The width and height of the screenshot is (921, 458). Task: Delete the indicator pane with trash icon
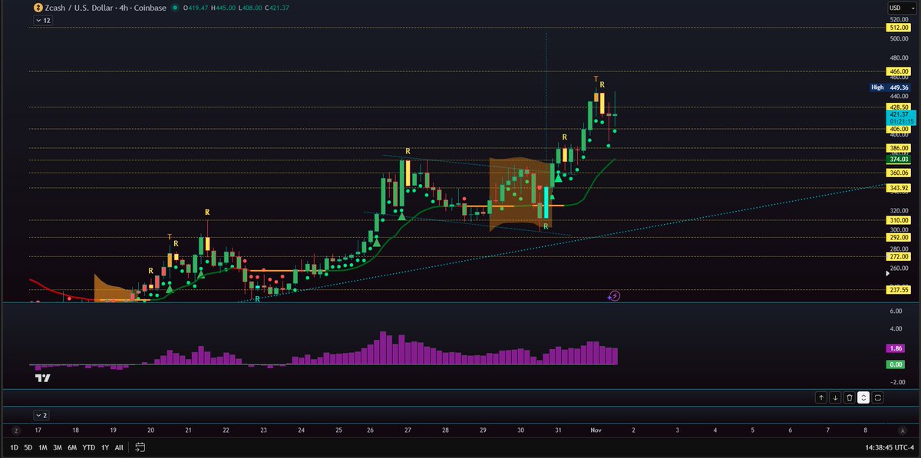[x=849, y=397]
